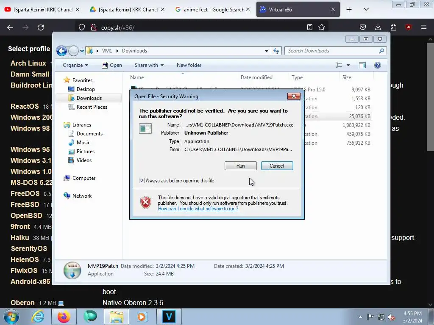
Task: Click the Action Center flag icon
Action: click(370, 317)
